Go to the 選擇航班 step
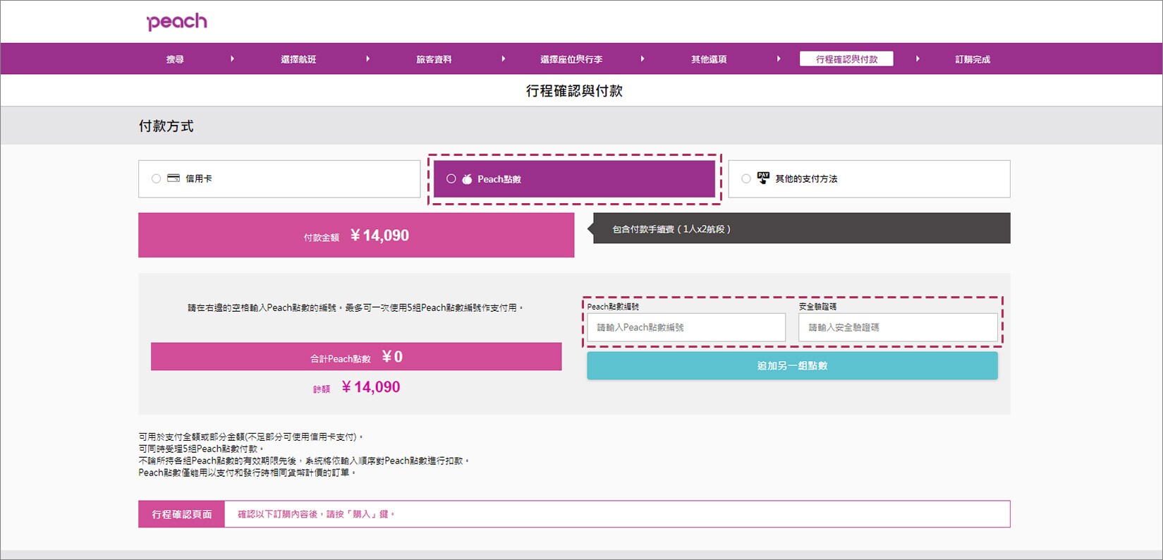This screenshot has height=560, width=1163. click(x=298, y=59)
